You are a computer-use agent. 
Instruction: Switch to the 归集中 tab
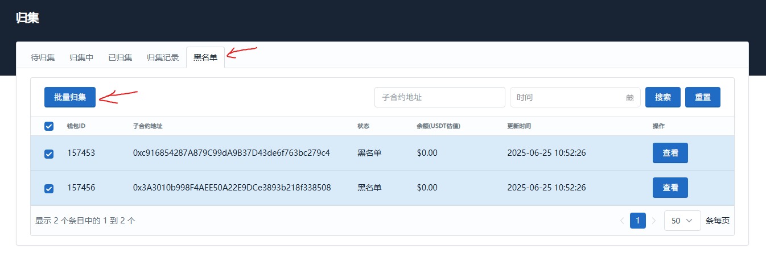[81, 57]
